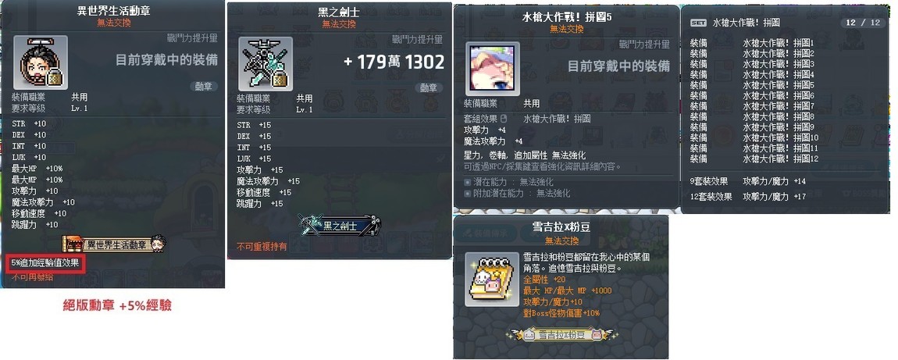
Task: Click the 勳章 tag on 異世界生活勳章 tooltip
Action: pos(203,87)
